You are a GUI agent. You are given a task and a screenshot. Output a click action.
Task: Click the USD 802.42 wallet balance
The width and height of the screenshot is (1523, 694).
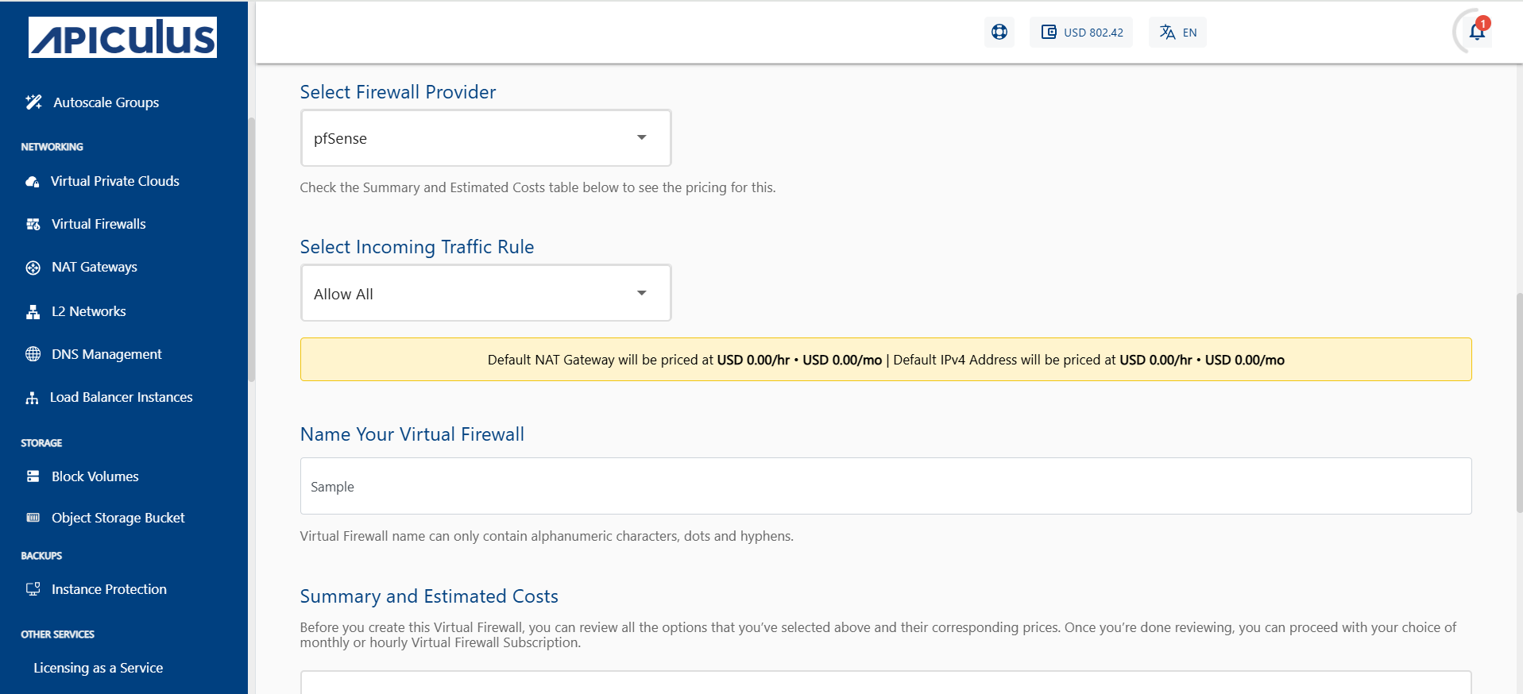coord(1080,32)
